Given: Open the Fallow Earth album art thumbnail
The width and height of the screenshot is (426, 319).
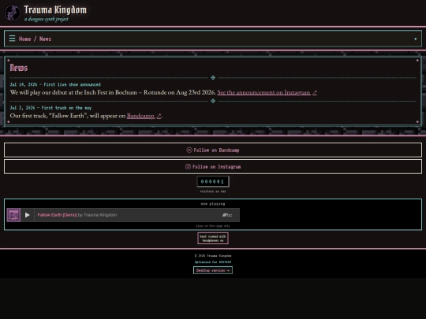Looking at the screenshot, I should (x=13, y=215).
